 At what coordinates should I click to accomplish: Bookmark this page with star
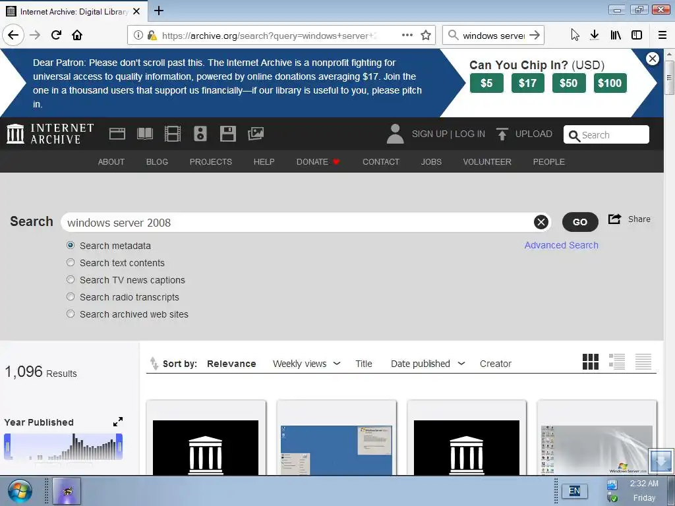coord(426,36)
